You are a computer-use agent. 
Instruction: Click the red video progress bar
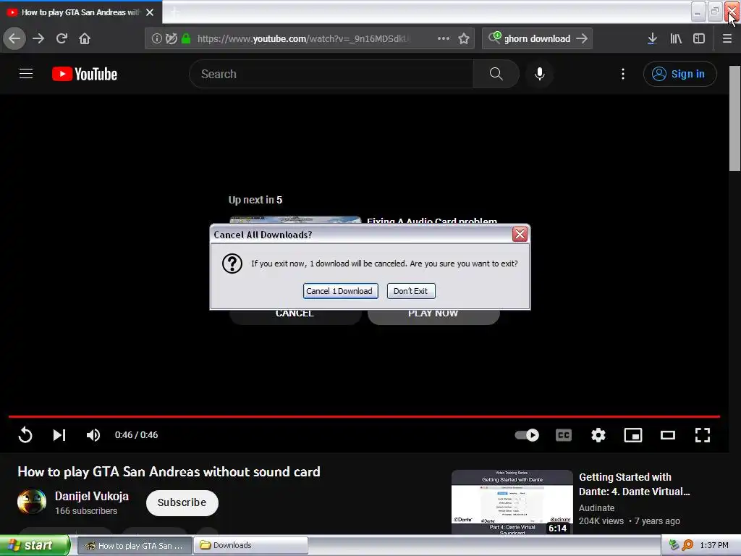point(364,416)
